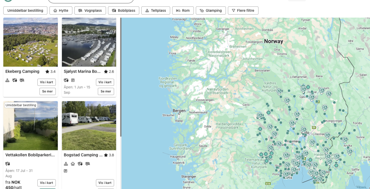This screenshot has width=370, height=189.
Task: Filter by Rom accommodation
Action: pos(183,11)
